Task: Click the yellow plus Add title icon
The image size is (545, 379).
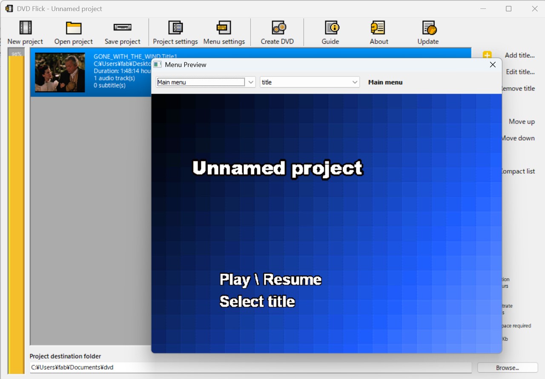Action: pos(487,55)
